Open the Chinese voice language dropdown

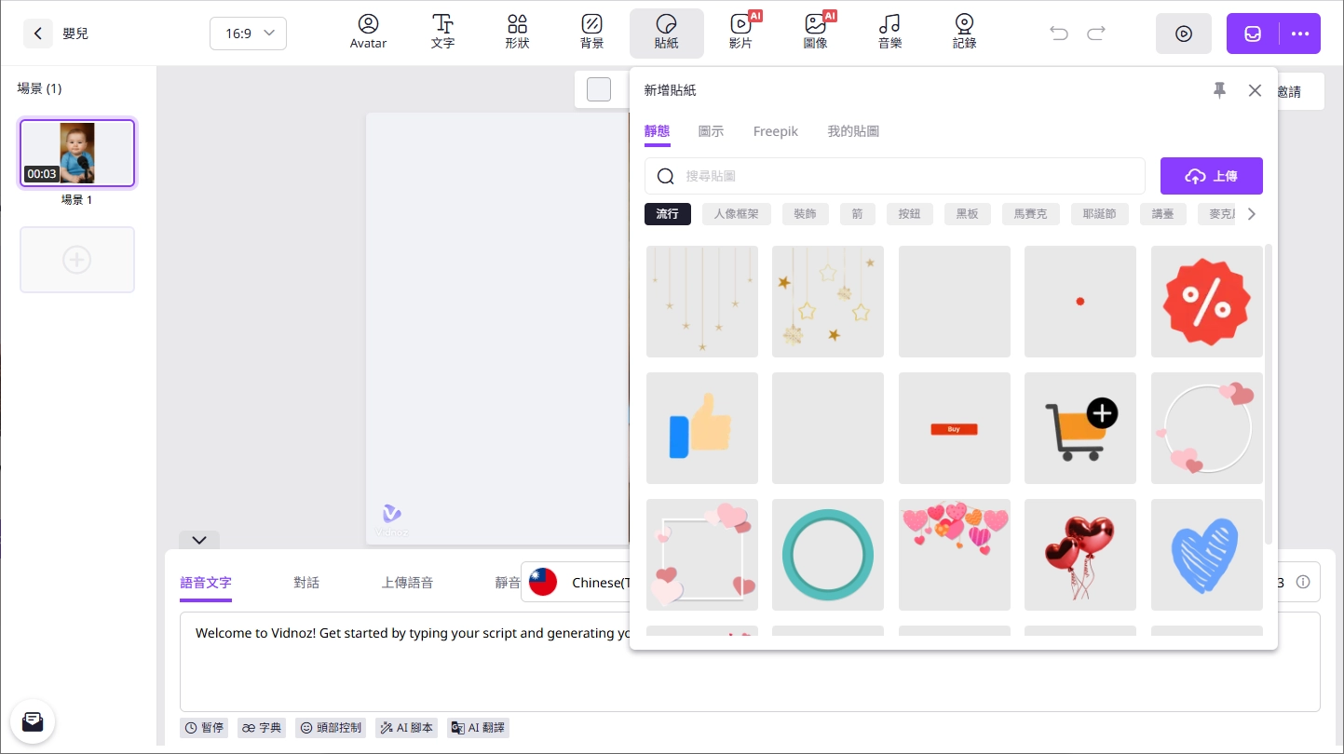tap(576, 583)
